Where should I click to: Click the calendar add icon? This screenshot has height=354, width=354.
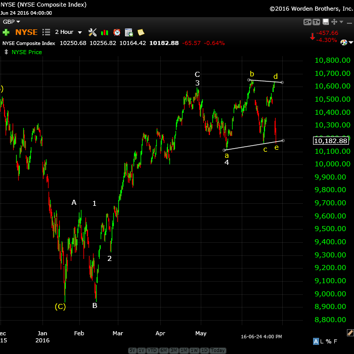[129, 32]
